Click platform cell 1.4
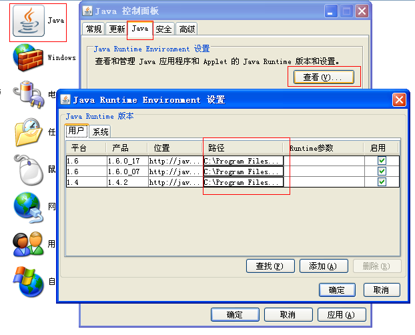 click(x=87, y=182)
